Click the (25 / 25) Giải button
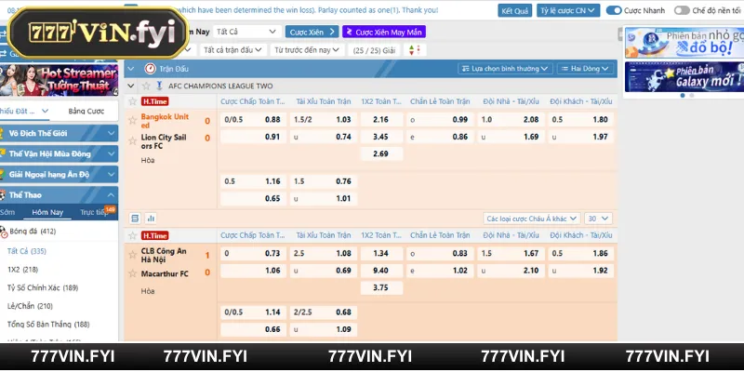This screenshot has width=744, height=372. coord(375,50)
